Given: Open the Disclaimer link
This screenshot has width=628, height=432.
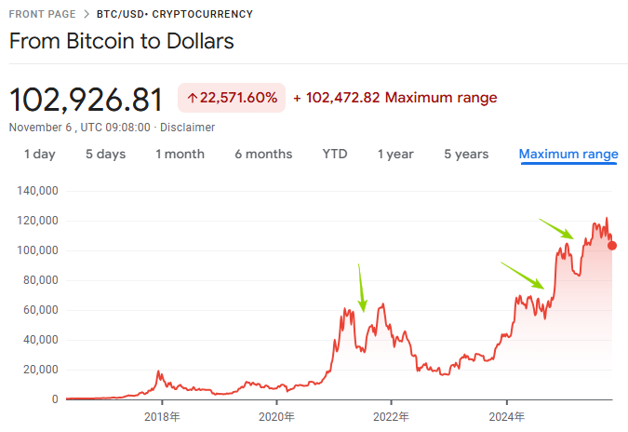Looking at the screenshot, I should click(x=187, y=128).
